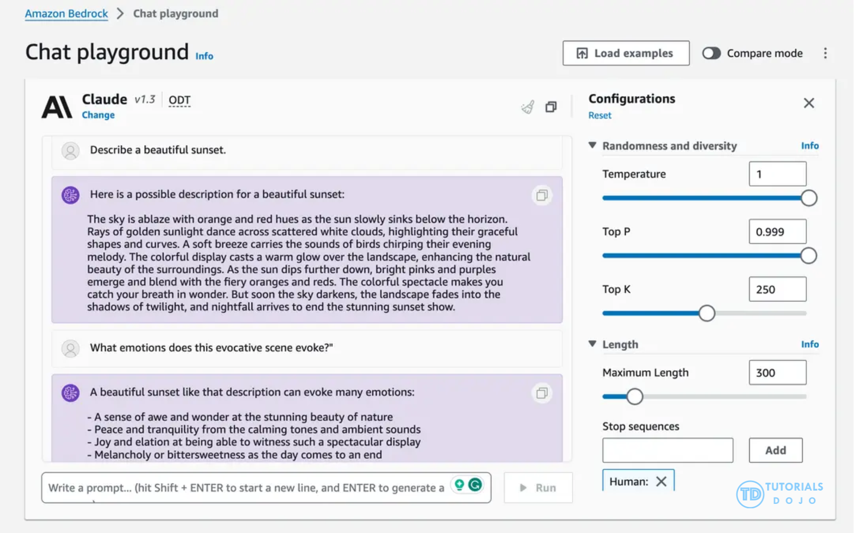Go to Amazon Bedrock breadcrumb
The height and width of the screenshot is (533, 854).
click(66, 14)
